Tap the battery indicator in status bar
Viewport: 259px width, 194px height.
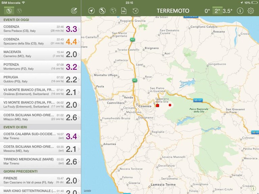(x=254, y=3)
